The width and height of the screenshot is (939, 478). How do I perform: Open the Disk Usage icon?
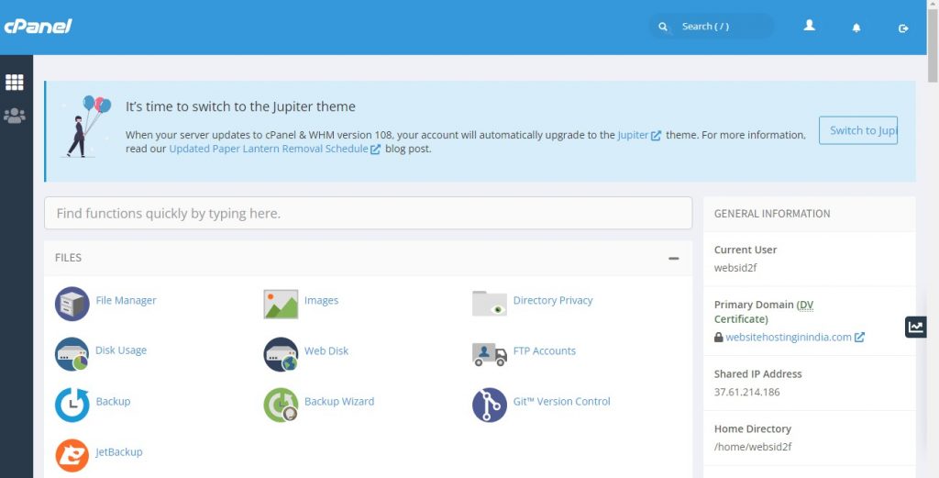click(72, 353)
